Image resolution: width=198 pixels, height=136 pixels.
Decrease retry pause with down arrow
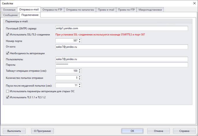point(80,86)
